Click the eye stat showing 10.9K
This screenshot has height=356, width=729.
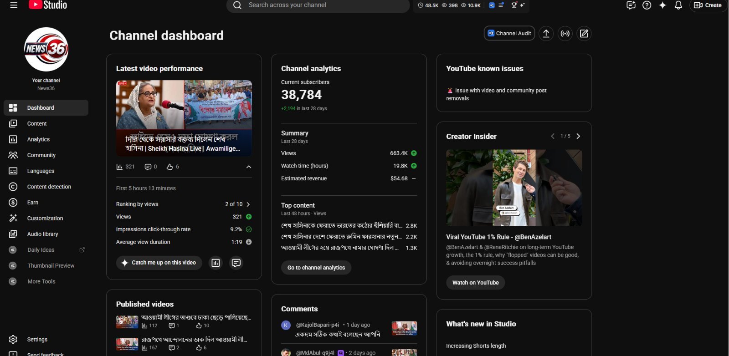pos(471,5)
